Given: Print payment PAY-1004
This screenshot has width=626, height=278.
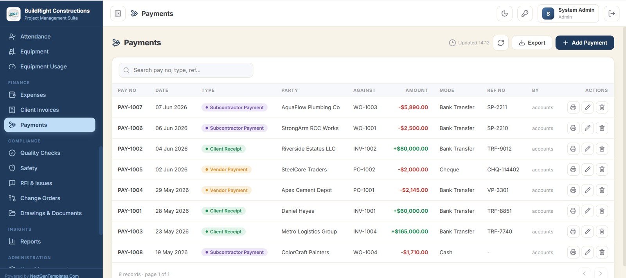Looking at the screenshot, I should pyautogui.click(x=573, y=190).
